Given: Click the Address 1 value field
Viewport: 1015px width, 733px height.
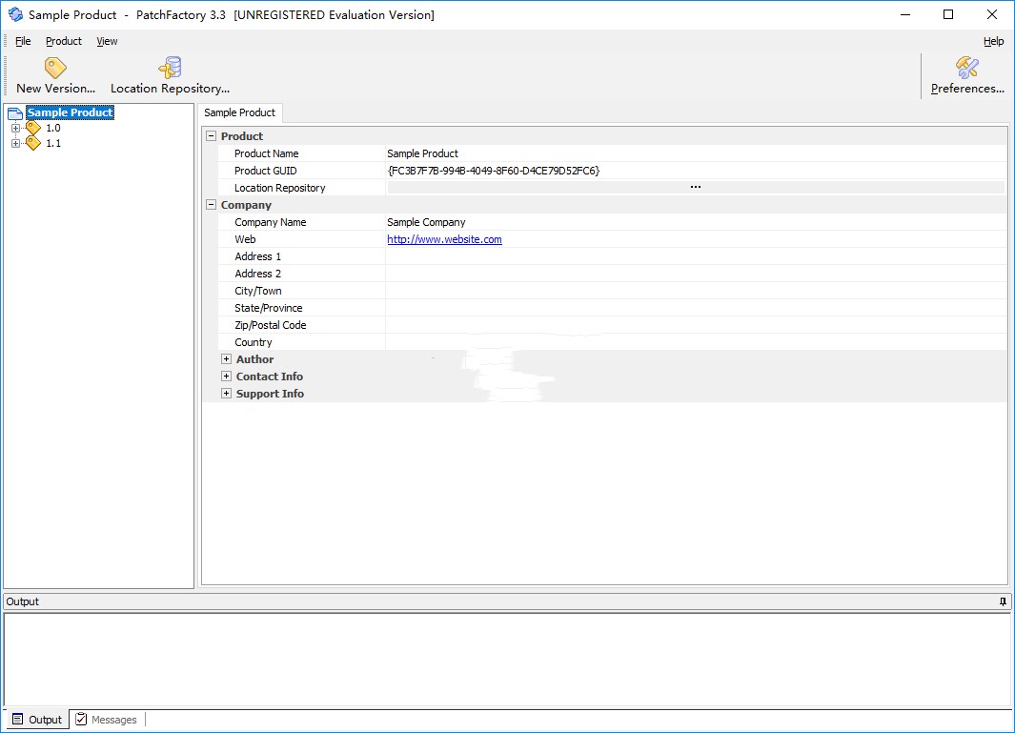Looking at the screenshot, I should (696, 256).
